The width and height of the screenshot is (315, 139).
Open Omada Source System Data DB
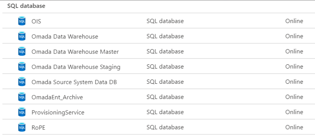pos(74,82)
